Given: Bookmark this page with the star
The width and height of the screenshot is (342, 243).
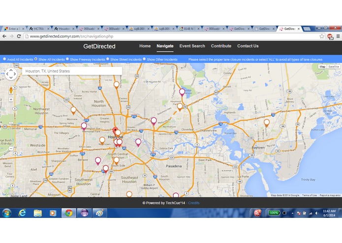Looking at the screenshot, I should click(322, 36).
